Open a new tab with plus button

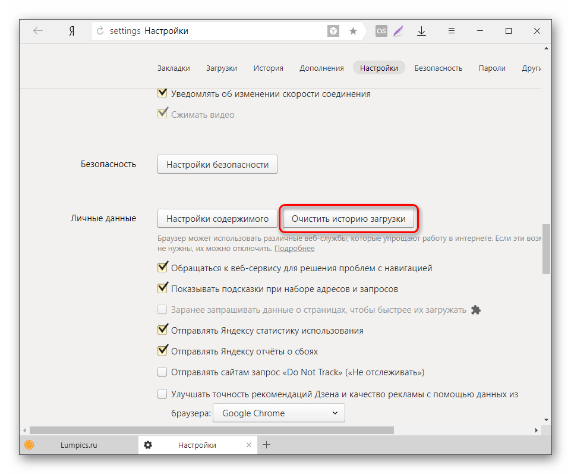click(x=267, y=445)
